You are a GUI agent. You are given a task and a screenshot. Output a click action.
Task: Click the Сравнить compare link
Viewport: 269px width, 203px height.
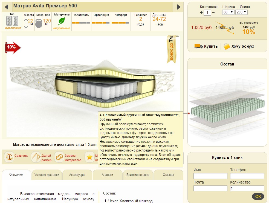click(21, 156)
